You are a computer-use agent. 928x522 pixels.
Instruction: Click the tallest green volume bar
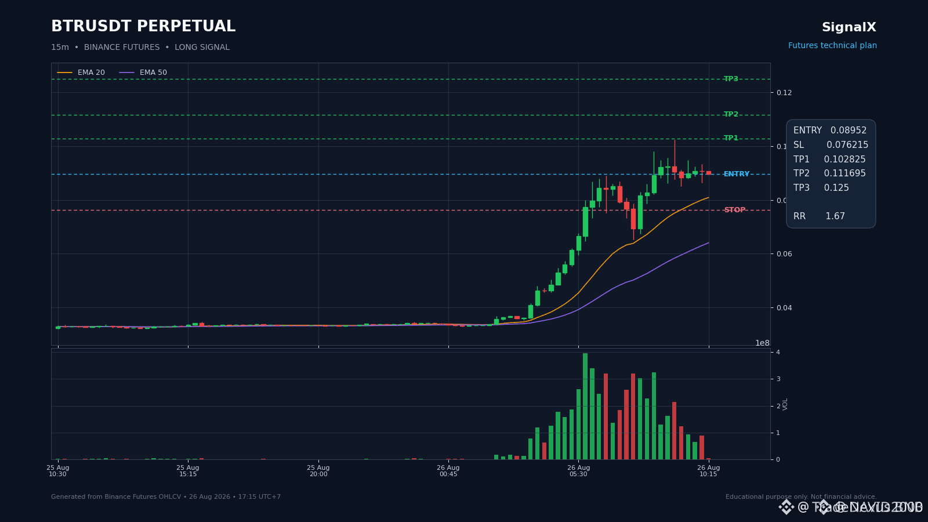[585, 406]
